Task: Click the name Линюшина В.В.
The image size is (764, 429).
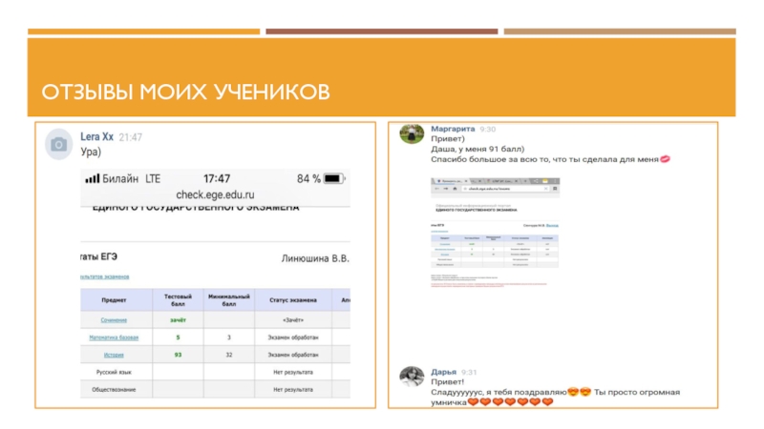Action: pyautogui.click(x=315, y=258)
